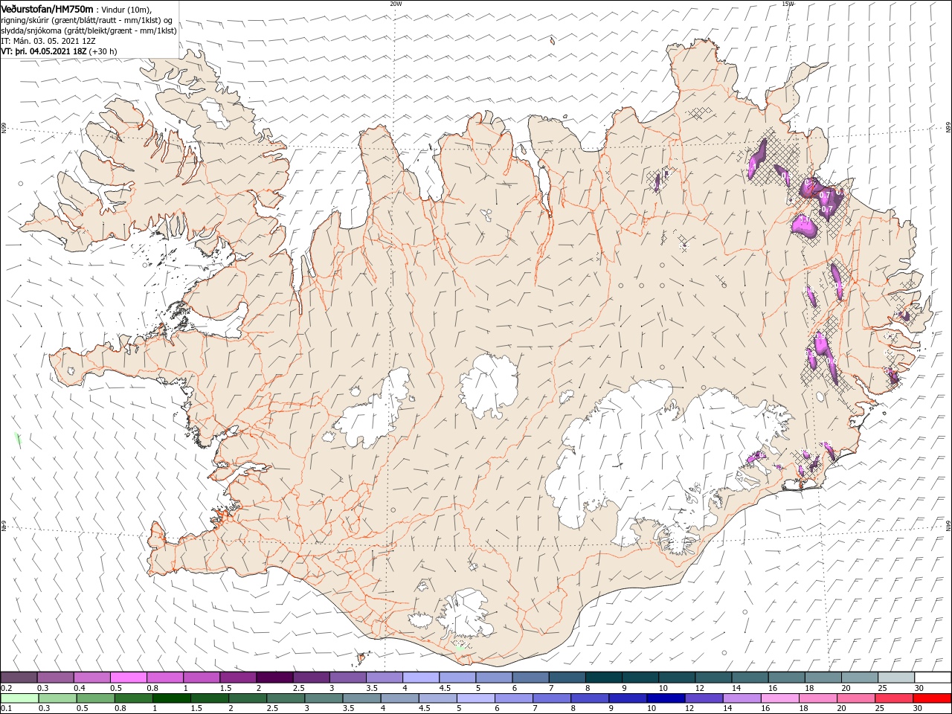Select the darkest green 1 rain swatch
Screen dimensions: 952x714
click(171, 698)
